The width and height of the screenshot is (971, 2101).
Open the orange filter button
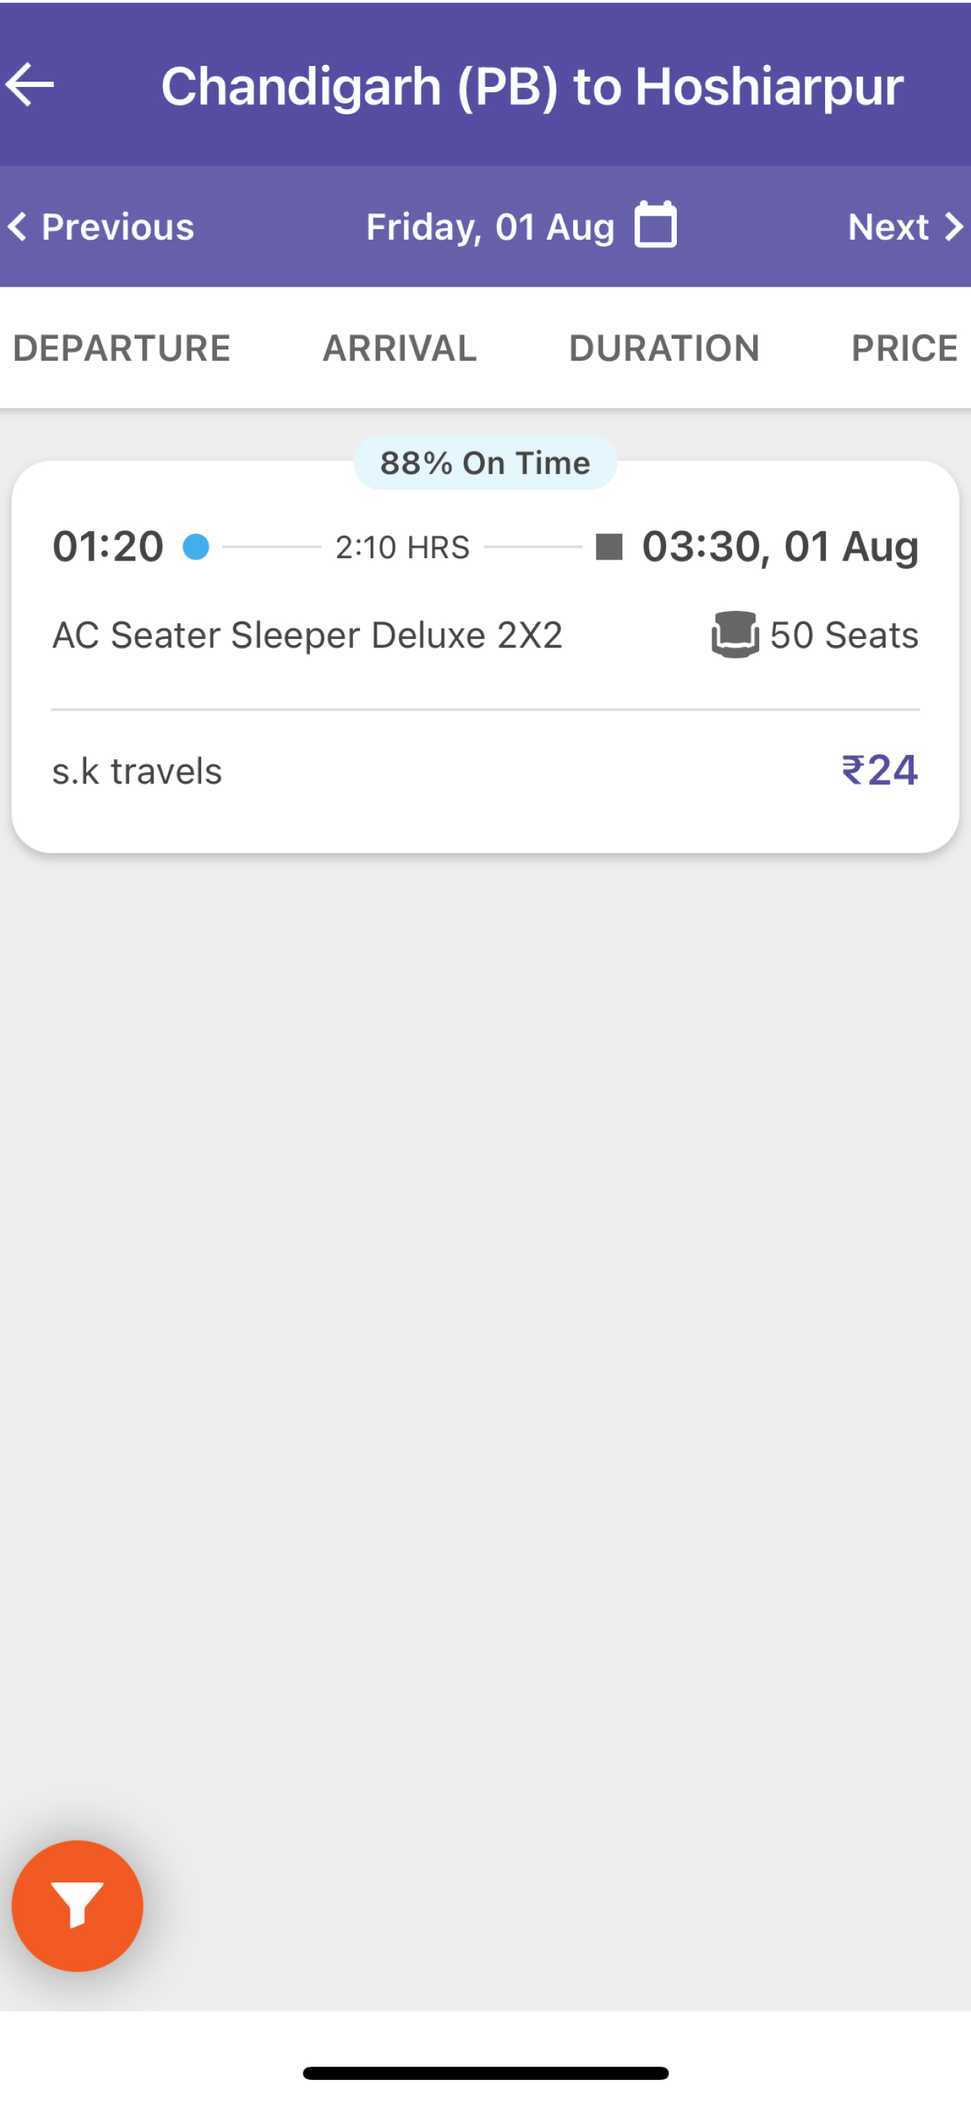tap(77, 1906)
